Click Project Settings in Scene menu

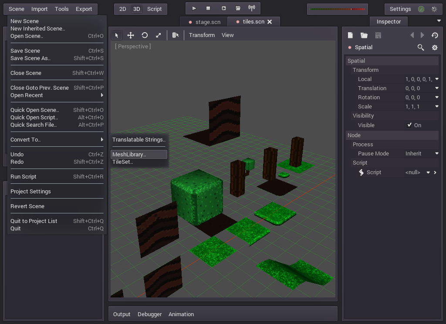tap(30, 192)
